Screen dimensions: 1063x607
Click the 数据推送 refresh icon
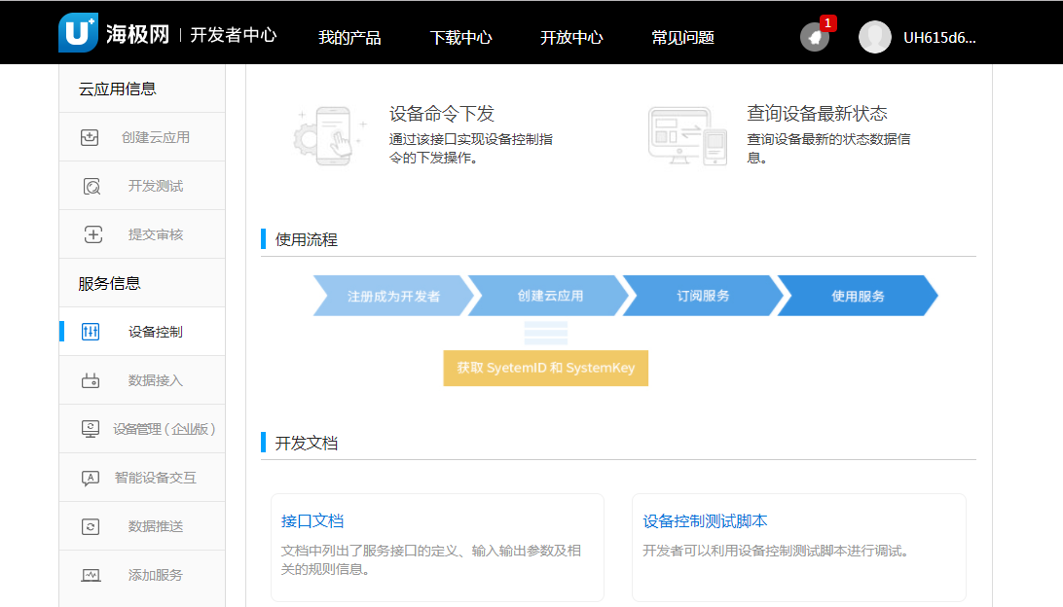pos(91,526)
